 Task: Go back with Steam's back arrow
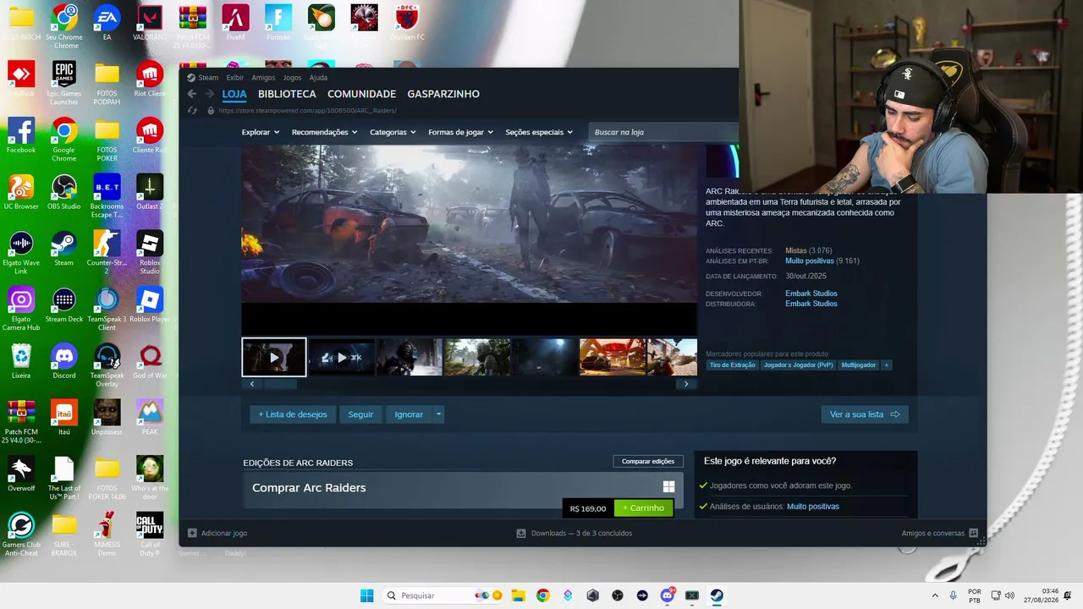click(x=192, y=94)
